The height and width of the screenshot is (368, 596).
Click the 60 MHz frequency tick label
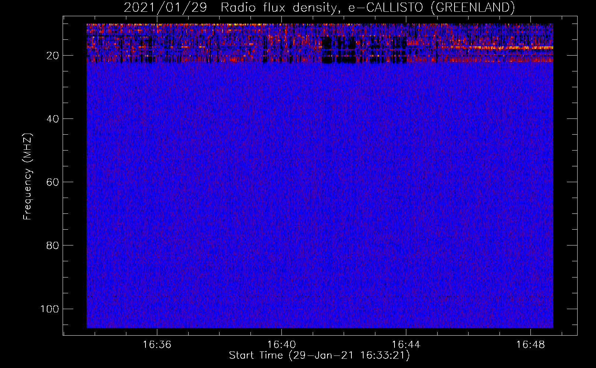tap(53, 182)
